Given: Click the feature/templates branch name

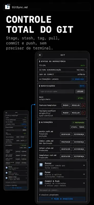Looking at the screenshot, I should click(48, 105).
